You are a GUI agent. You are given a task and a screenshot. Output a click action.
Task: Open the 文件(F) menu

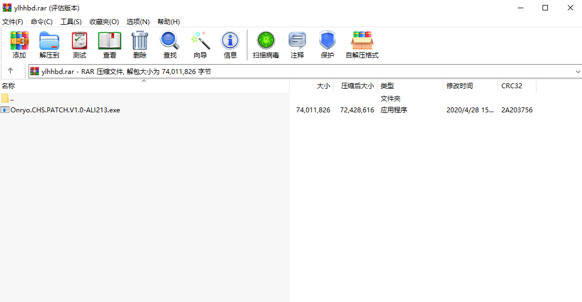click(x=13, y=22)
